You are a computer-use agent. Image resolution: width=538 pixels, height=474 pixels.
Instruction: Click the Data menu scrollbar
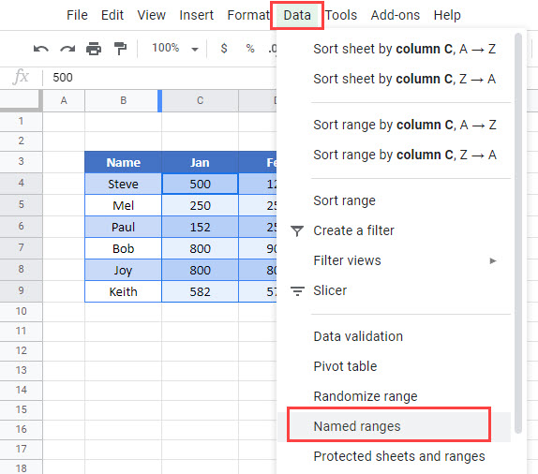[x=518, y=233]
